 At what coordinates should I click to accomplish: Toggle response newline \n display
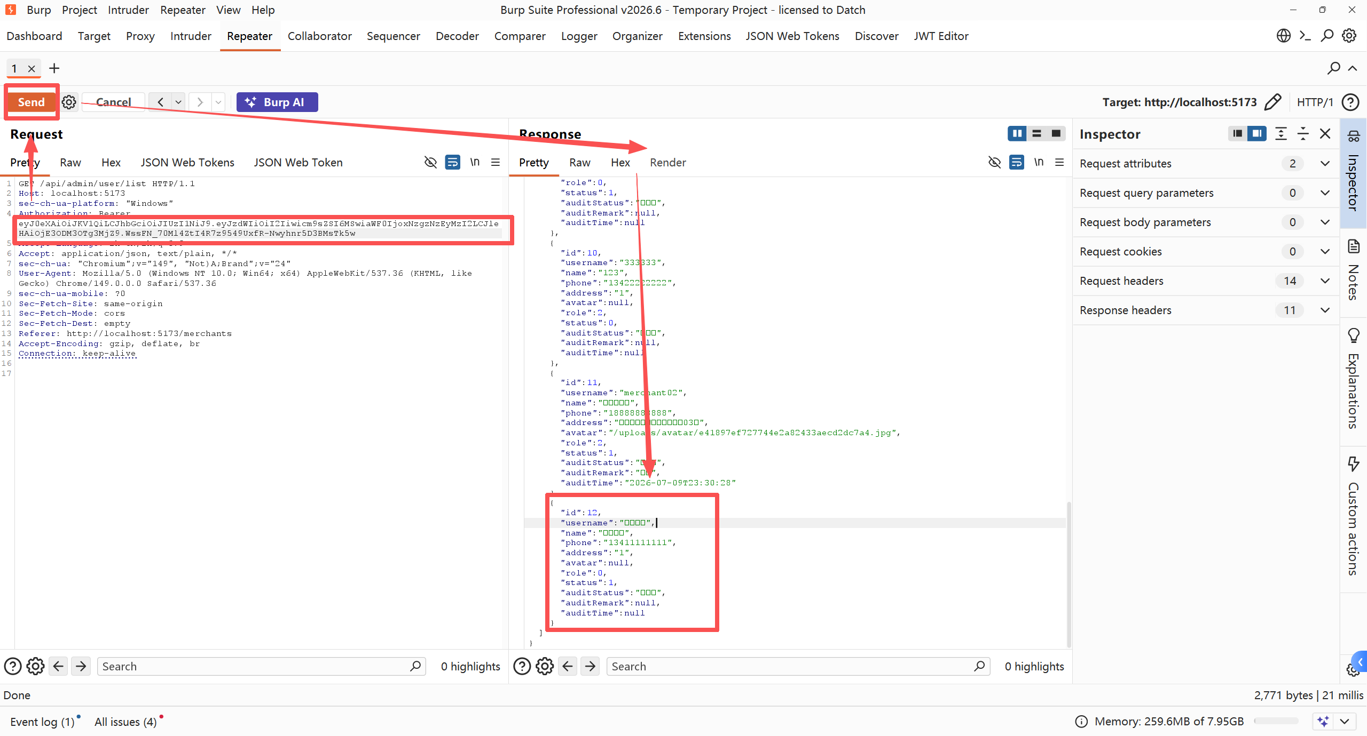pyautogui.click(x=1038, y=162)
